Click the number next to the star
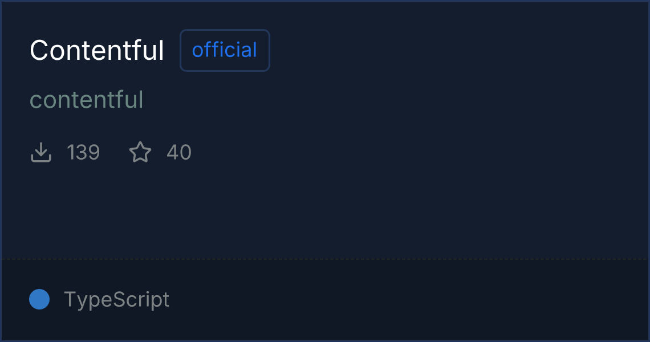This screenshot has height=342, width=650. pyautogui.click(x=179, y=153)
